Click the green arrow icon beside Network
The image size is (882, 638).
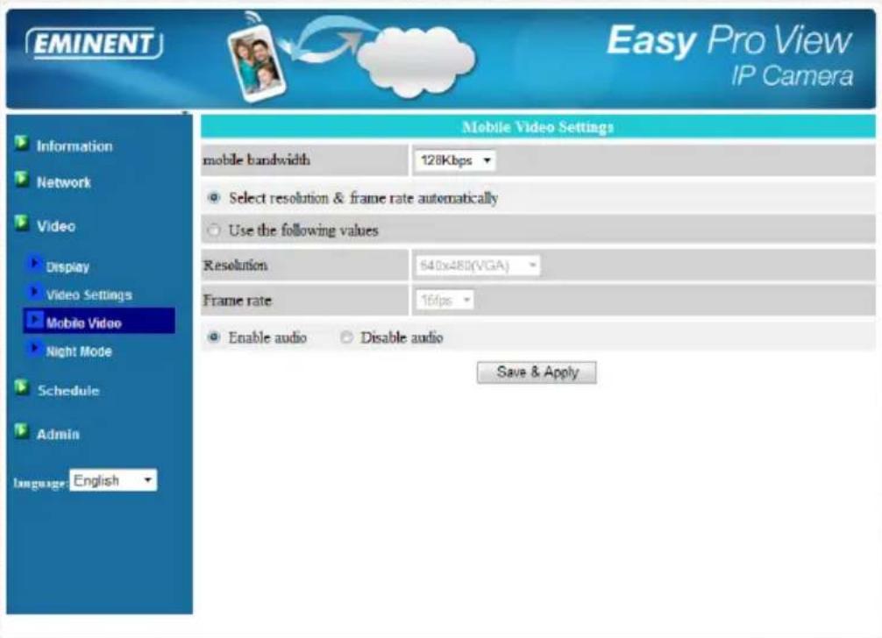[x=21, y=179]
